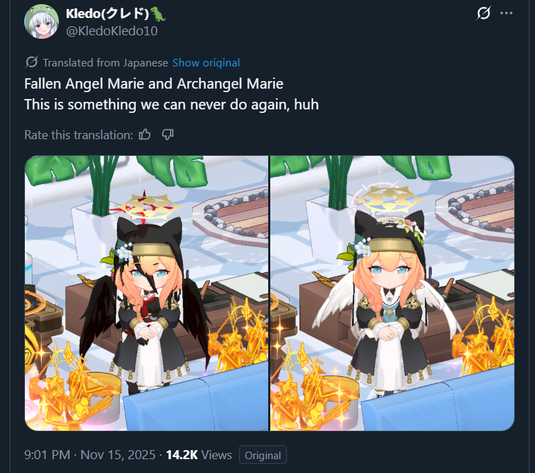Open the Kledo(クレド) display name

(107, 14)
